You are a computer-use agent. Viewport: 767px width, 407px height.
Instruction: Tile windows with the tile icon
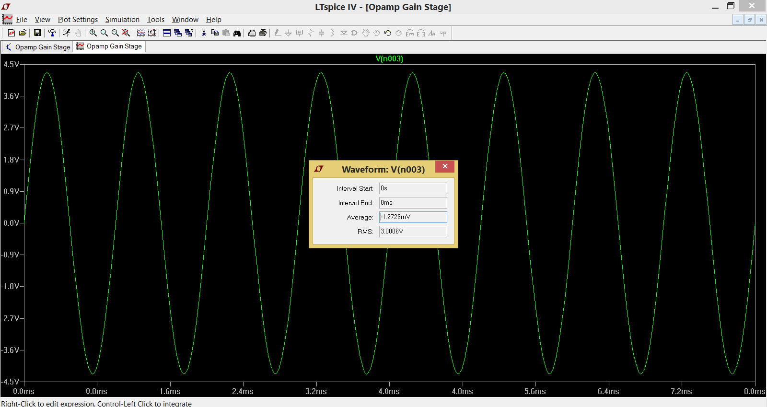(x=167, y=33)
